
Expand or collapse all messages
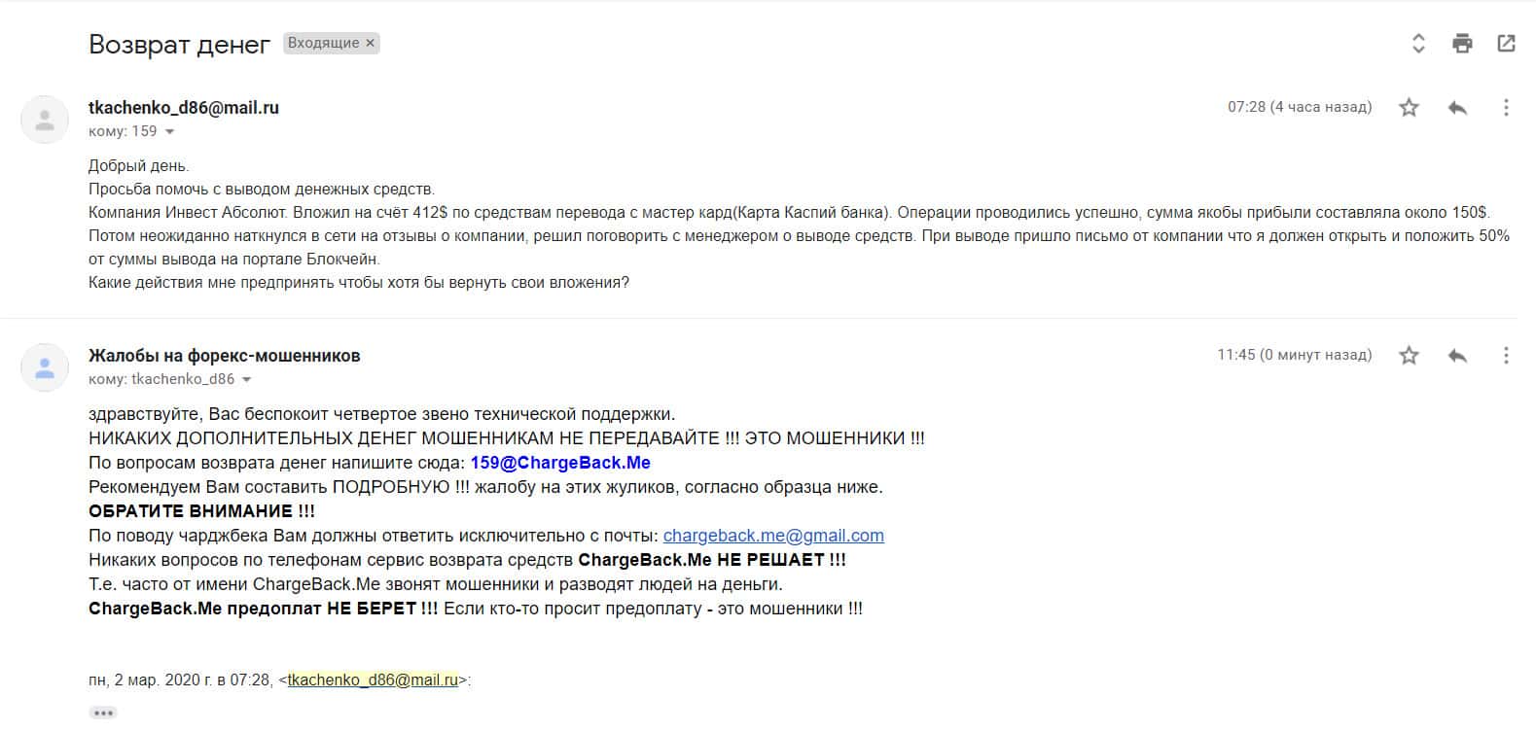pyautogui.click(x=1418, y=43)
